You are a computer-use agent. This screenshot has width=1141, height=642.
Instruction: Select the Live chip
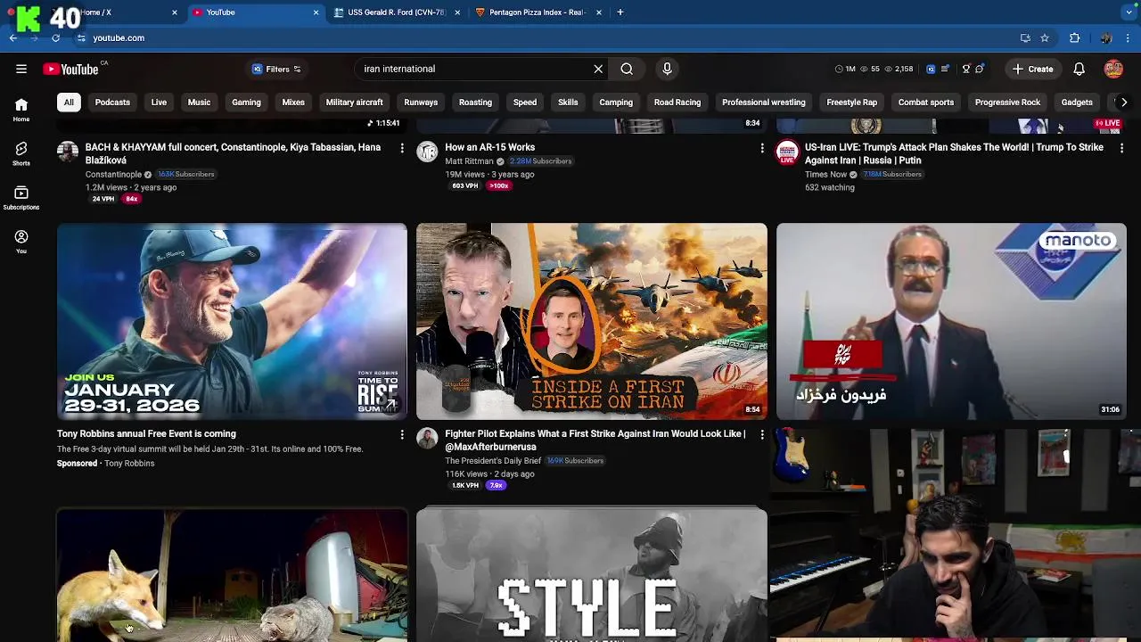point(159,103)
